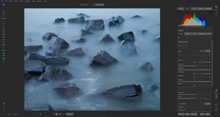This screenshot has width=220, height=117.
Task: Select the Liquify tool
Action: point(4,54)
